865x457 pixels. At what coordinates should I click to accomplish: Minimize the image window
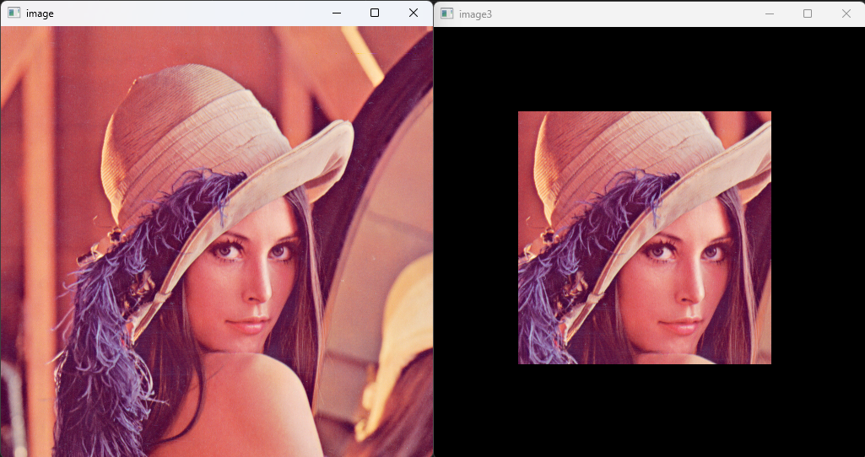[x=337, y=13]
